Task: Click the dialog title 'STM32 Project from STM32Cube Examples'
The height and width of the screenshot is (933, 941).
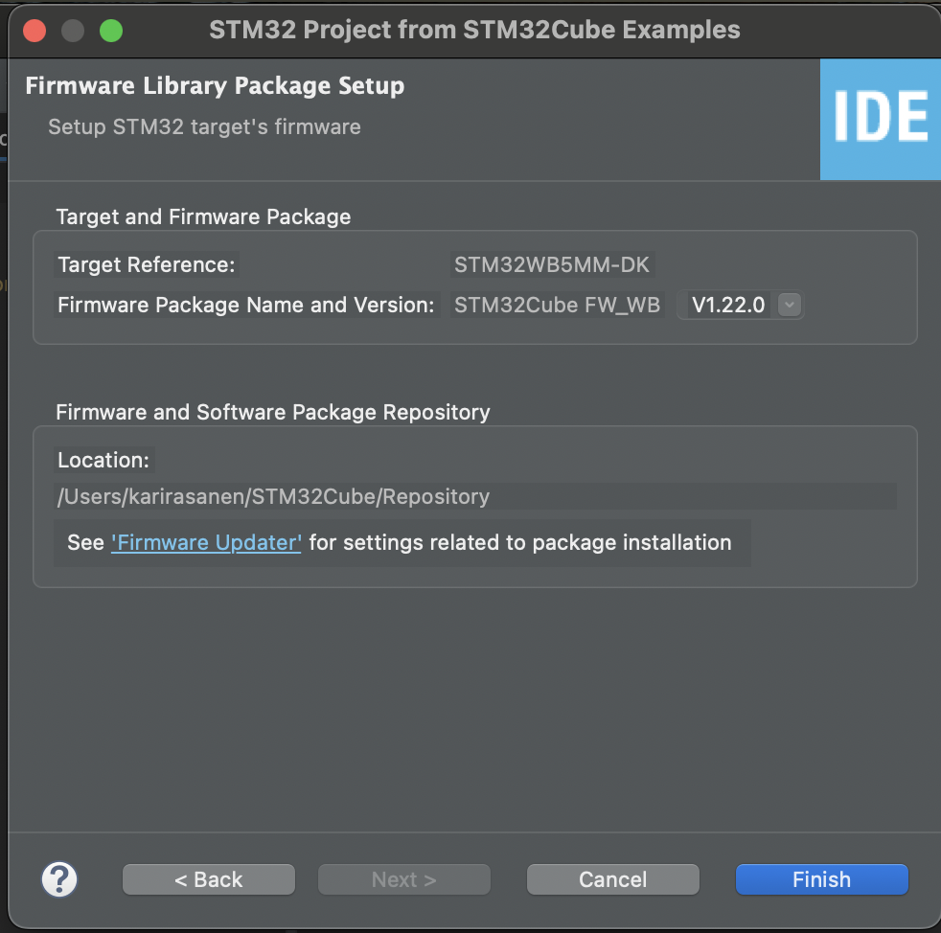Action: [474, 30]
